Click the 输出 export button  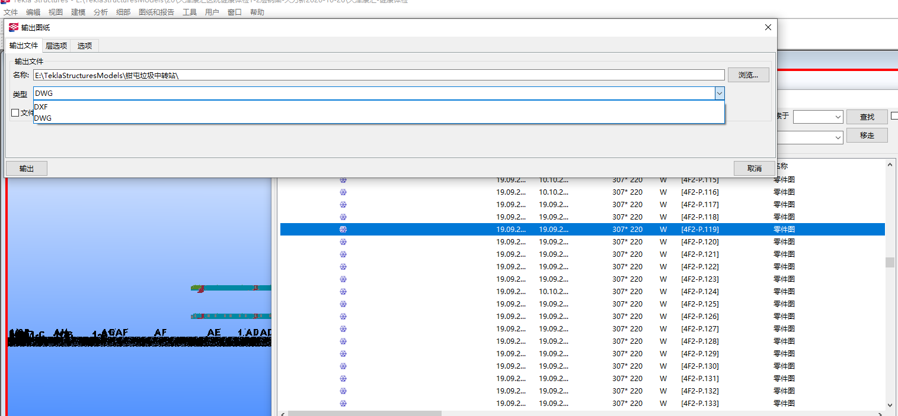(x=27, y=169)
